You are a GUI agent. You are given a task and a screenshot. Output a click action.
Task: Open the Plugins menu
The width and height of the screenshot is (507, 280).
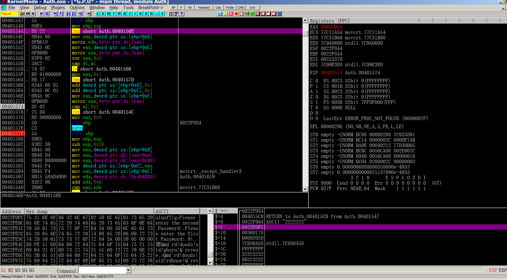(58, 8)
